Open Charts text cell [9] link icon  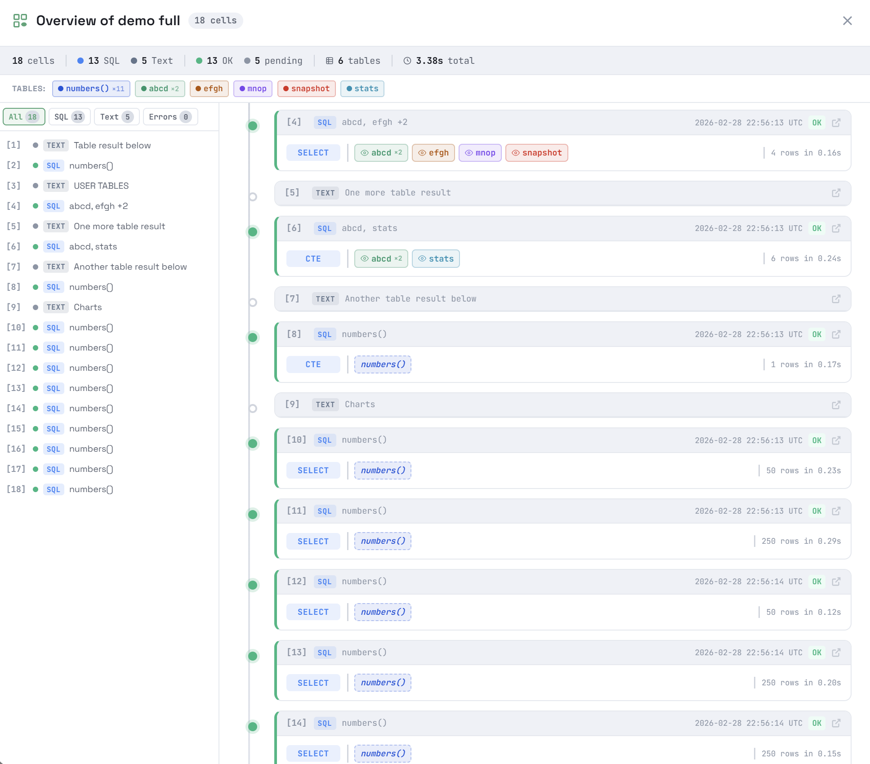click(x=836, y=405)
